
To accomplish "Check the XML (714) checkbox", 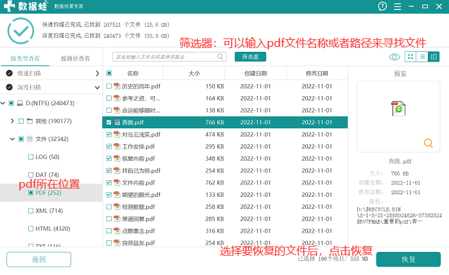I will (31, 211).
